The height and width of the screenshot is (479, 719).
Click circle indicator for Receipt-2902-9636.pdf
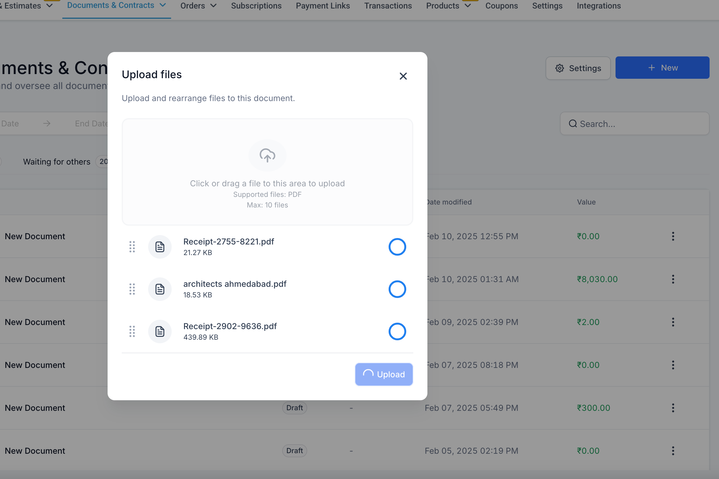click(397, 331)
